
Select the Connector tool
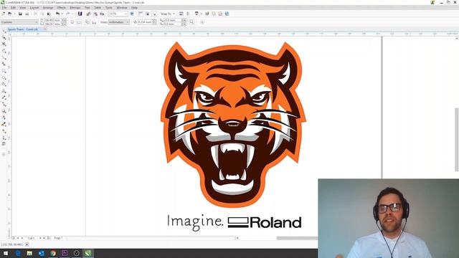[x=4, y=105]
